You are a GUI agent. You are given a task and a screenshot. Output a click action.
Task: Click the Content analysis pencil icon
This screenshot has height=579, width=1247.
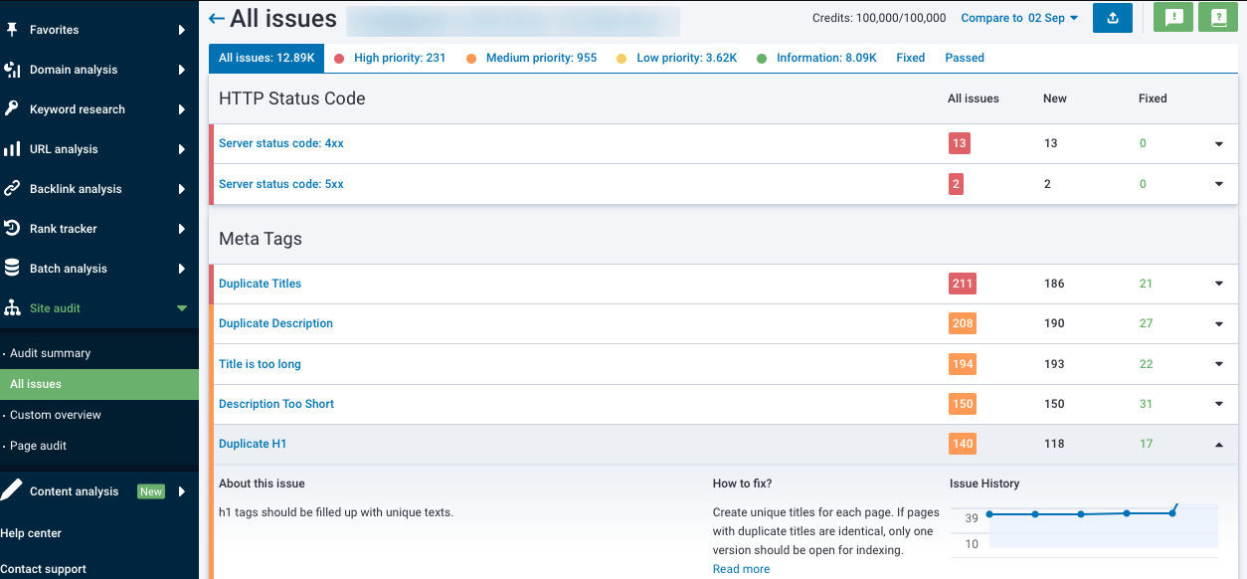click(12, 490)
